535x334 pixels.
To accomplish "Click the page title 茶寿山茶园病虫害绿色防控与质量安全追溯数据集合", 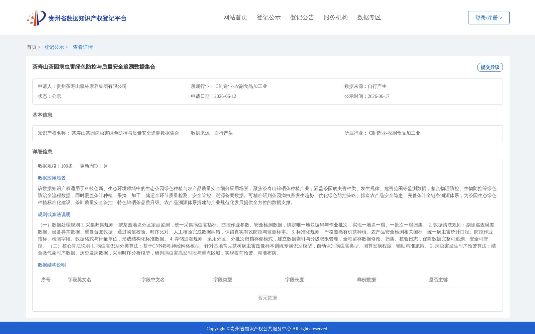I will (x=94, y=67).
